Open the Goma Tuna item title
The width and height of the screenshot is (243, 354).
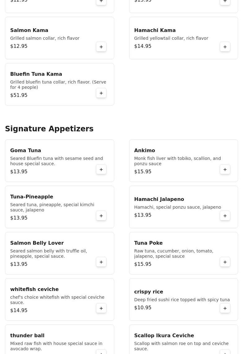click(x=26, y=151)
